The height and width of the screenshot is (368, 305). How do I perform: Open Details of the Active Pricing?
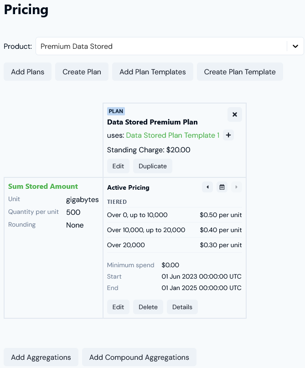coord(182,307)
